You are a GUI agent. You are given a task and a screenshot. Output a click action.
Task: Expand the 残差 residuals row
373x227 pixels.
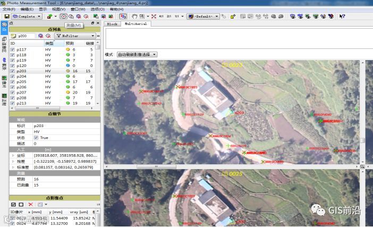tap(13, 161)
